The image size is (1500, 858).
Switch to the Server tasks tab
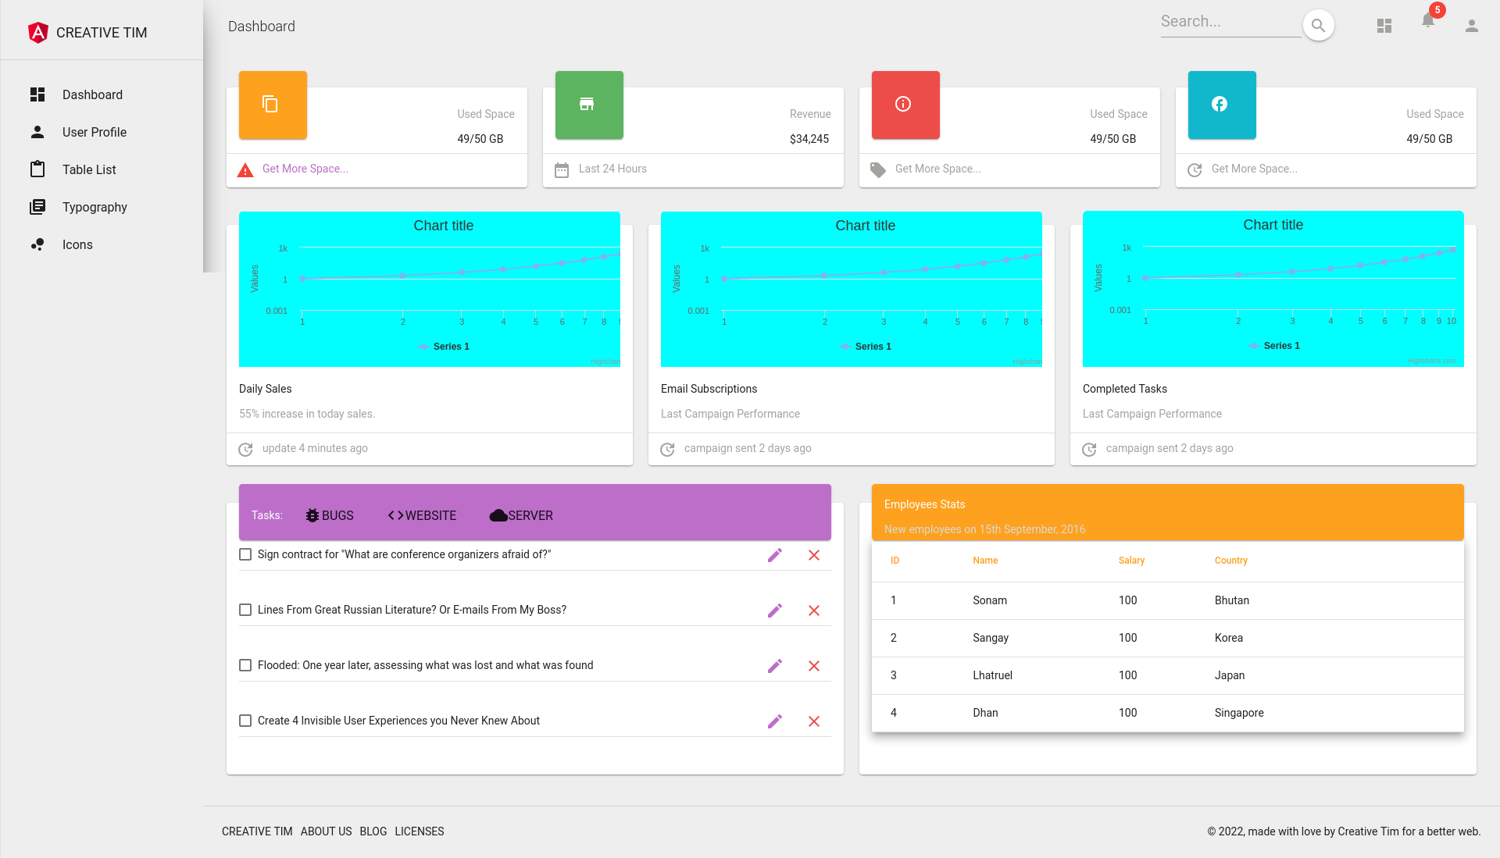521,515
